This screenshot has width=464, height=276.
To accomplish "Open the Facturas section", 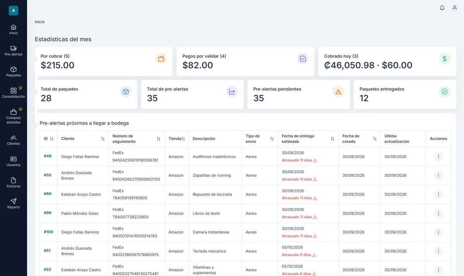I will (x=14, y=183).
